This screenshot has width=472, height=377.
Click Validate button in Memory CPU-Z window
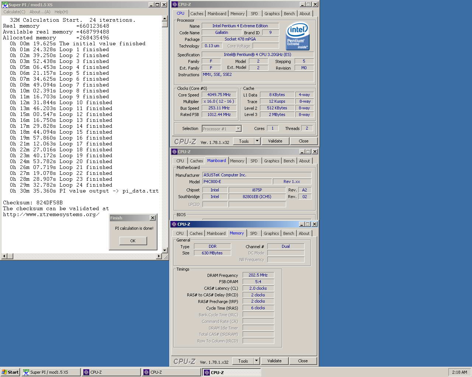274,361
